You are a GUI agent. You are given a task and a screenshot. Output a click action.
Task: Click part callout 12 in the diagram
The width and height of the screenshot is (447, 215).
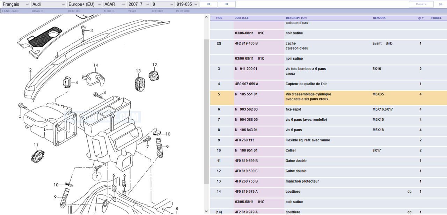[154, 65]
